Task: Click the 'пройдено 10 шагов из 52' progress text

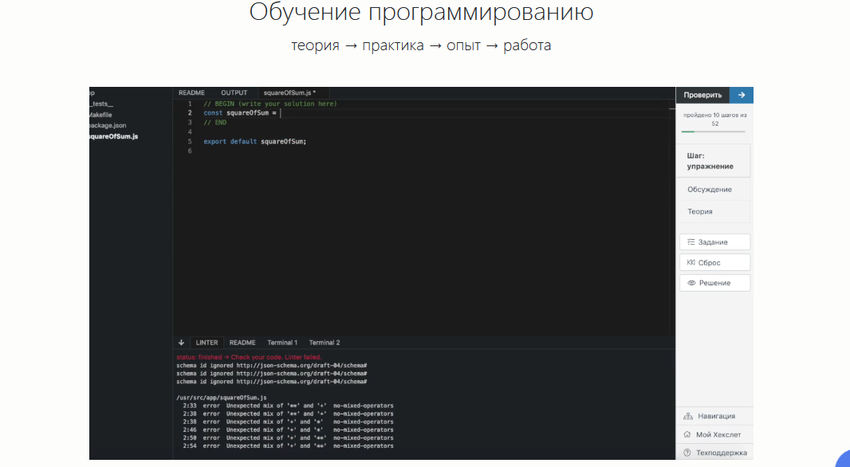Action: (x=714, y=120)
